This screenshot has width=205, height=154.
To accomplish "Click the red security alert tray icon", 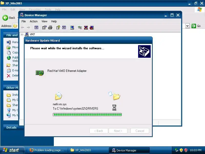I will pos(186,150).
